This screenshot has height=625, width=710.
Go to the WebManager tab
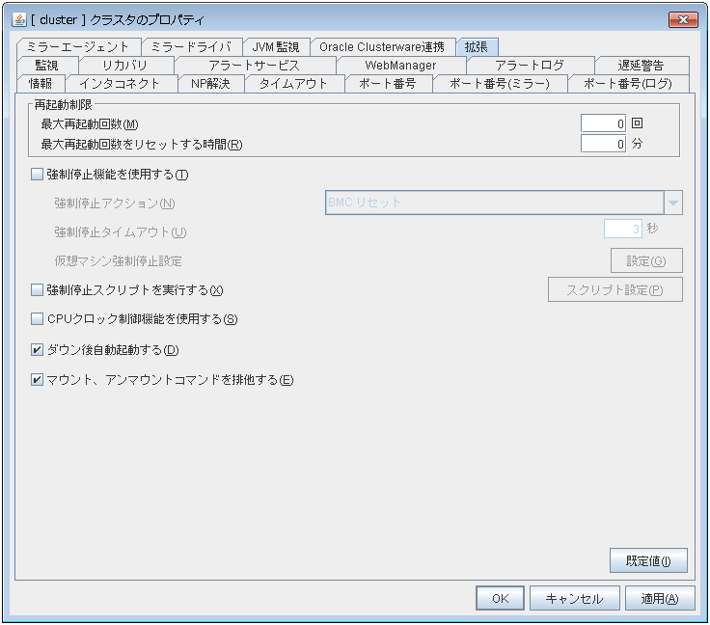(400, 65)
